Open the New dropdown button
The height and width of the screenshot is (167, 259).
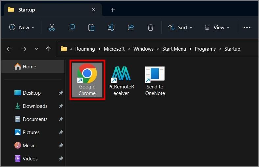point(22,27)
